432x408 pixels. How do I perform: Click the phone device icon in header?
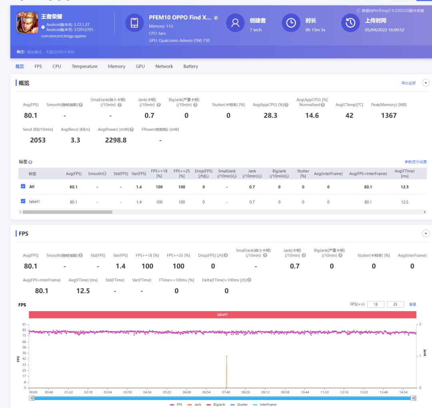[134, 23]
